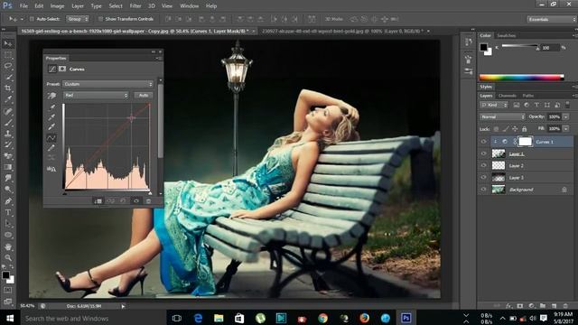This screenshot has width=578, height=325.
Task: Open the Opacity slider arrow
Action: [566, 116]
